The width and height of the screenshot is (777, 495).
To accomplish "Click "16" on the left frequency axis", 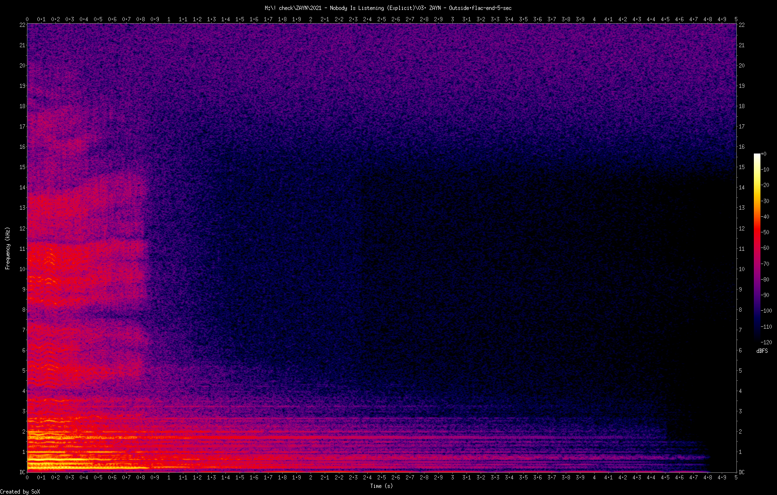I will point(22,147).
